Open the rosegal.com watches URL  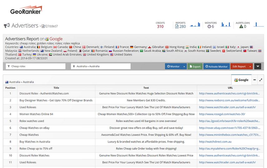pos(222,114)
